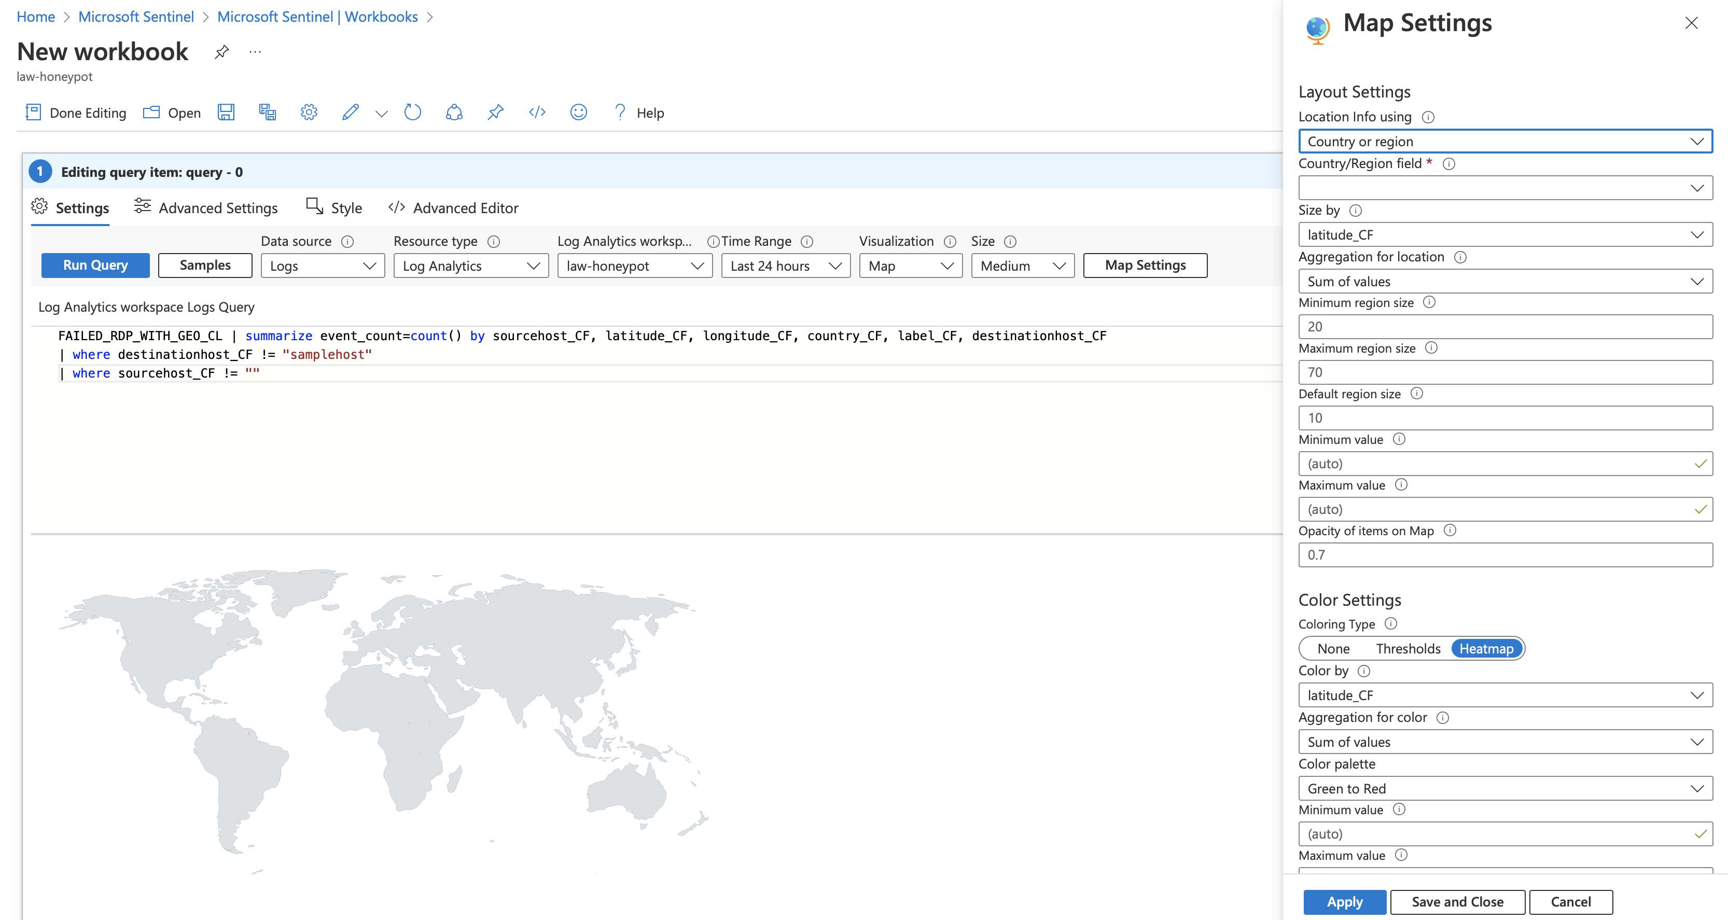The width and height of the screenshot is (1728, 920).
Task: Click the Opacity of items on Map info icon
Action: pos(1450,531)
